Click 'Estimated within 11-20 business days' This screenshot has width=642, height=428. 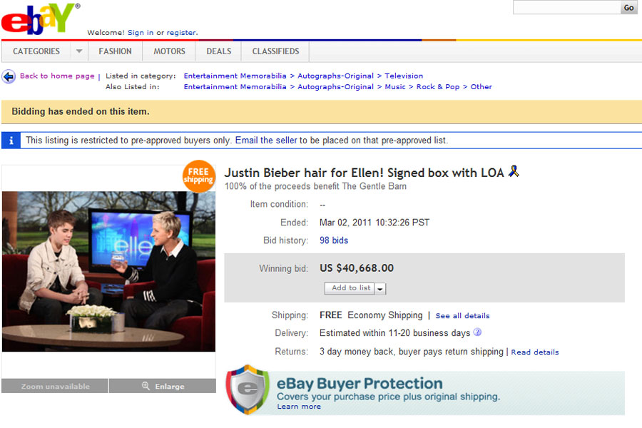tap(394, 333)
